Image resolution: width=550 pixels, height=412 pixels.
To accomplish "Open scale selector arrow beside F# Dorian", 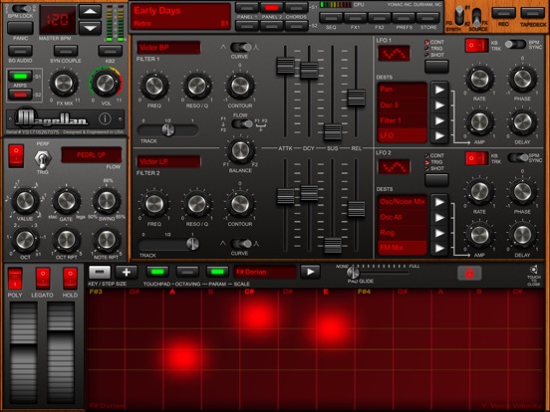I will 310,272.
